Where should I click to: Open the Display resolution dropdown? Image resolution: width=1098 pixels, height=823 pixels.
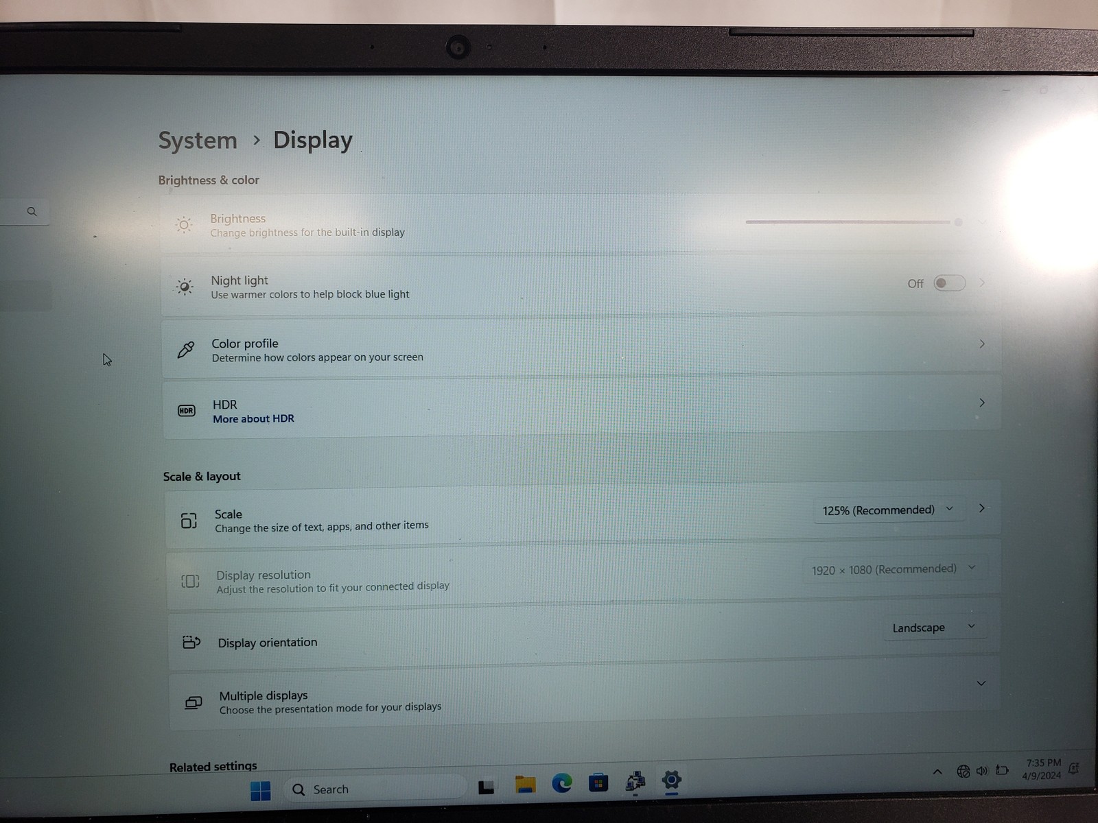click(893, 569)
